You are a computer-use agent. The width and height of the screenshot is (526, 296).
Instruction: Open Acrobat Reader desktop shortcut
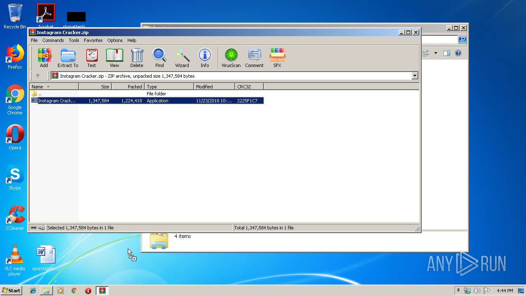46,16
